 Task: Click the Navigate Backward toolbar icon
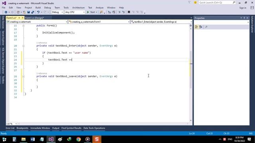[x=6, y=12]
